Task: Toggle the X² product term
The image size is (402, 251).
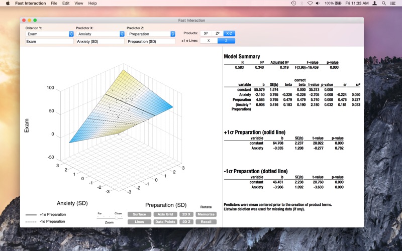Action: [x=206, y=34]
